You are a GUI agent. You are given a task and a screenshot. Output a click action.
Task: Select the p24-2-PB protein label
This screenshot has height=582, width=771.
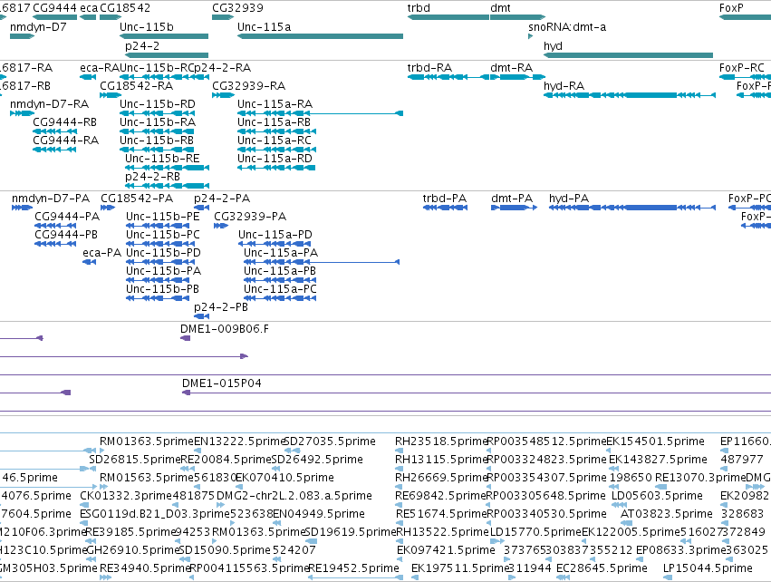click(x=221, y=307)
